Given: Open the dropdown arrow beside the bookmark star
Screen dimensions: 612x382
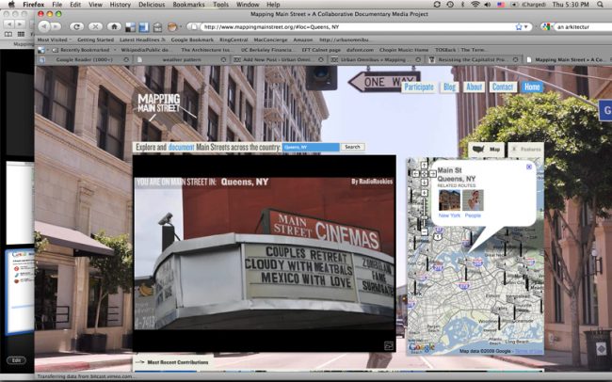Looking at the screenshot, I should (526, 27).
